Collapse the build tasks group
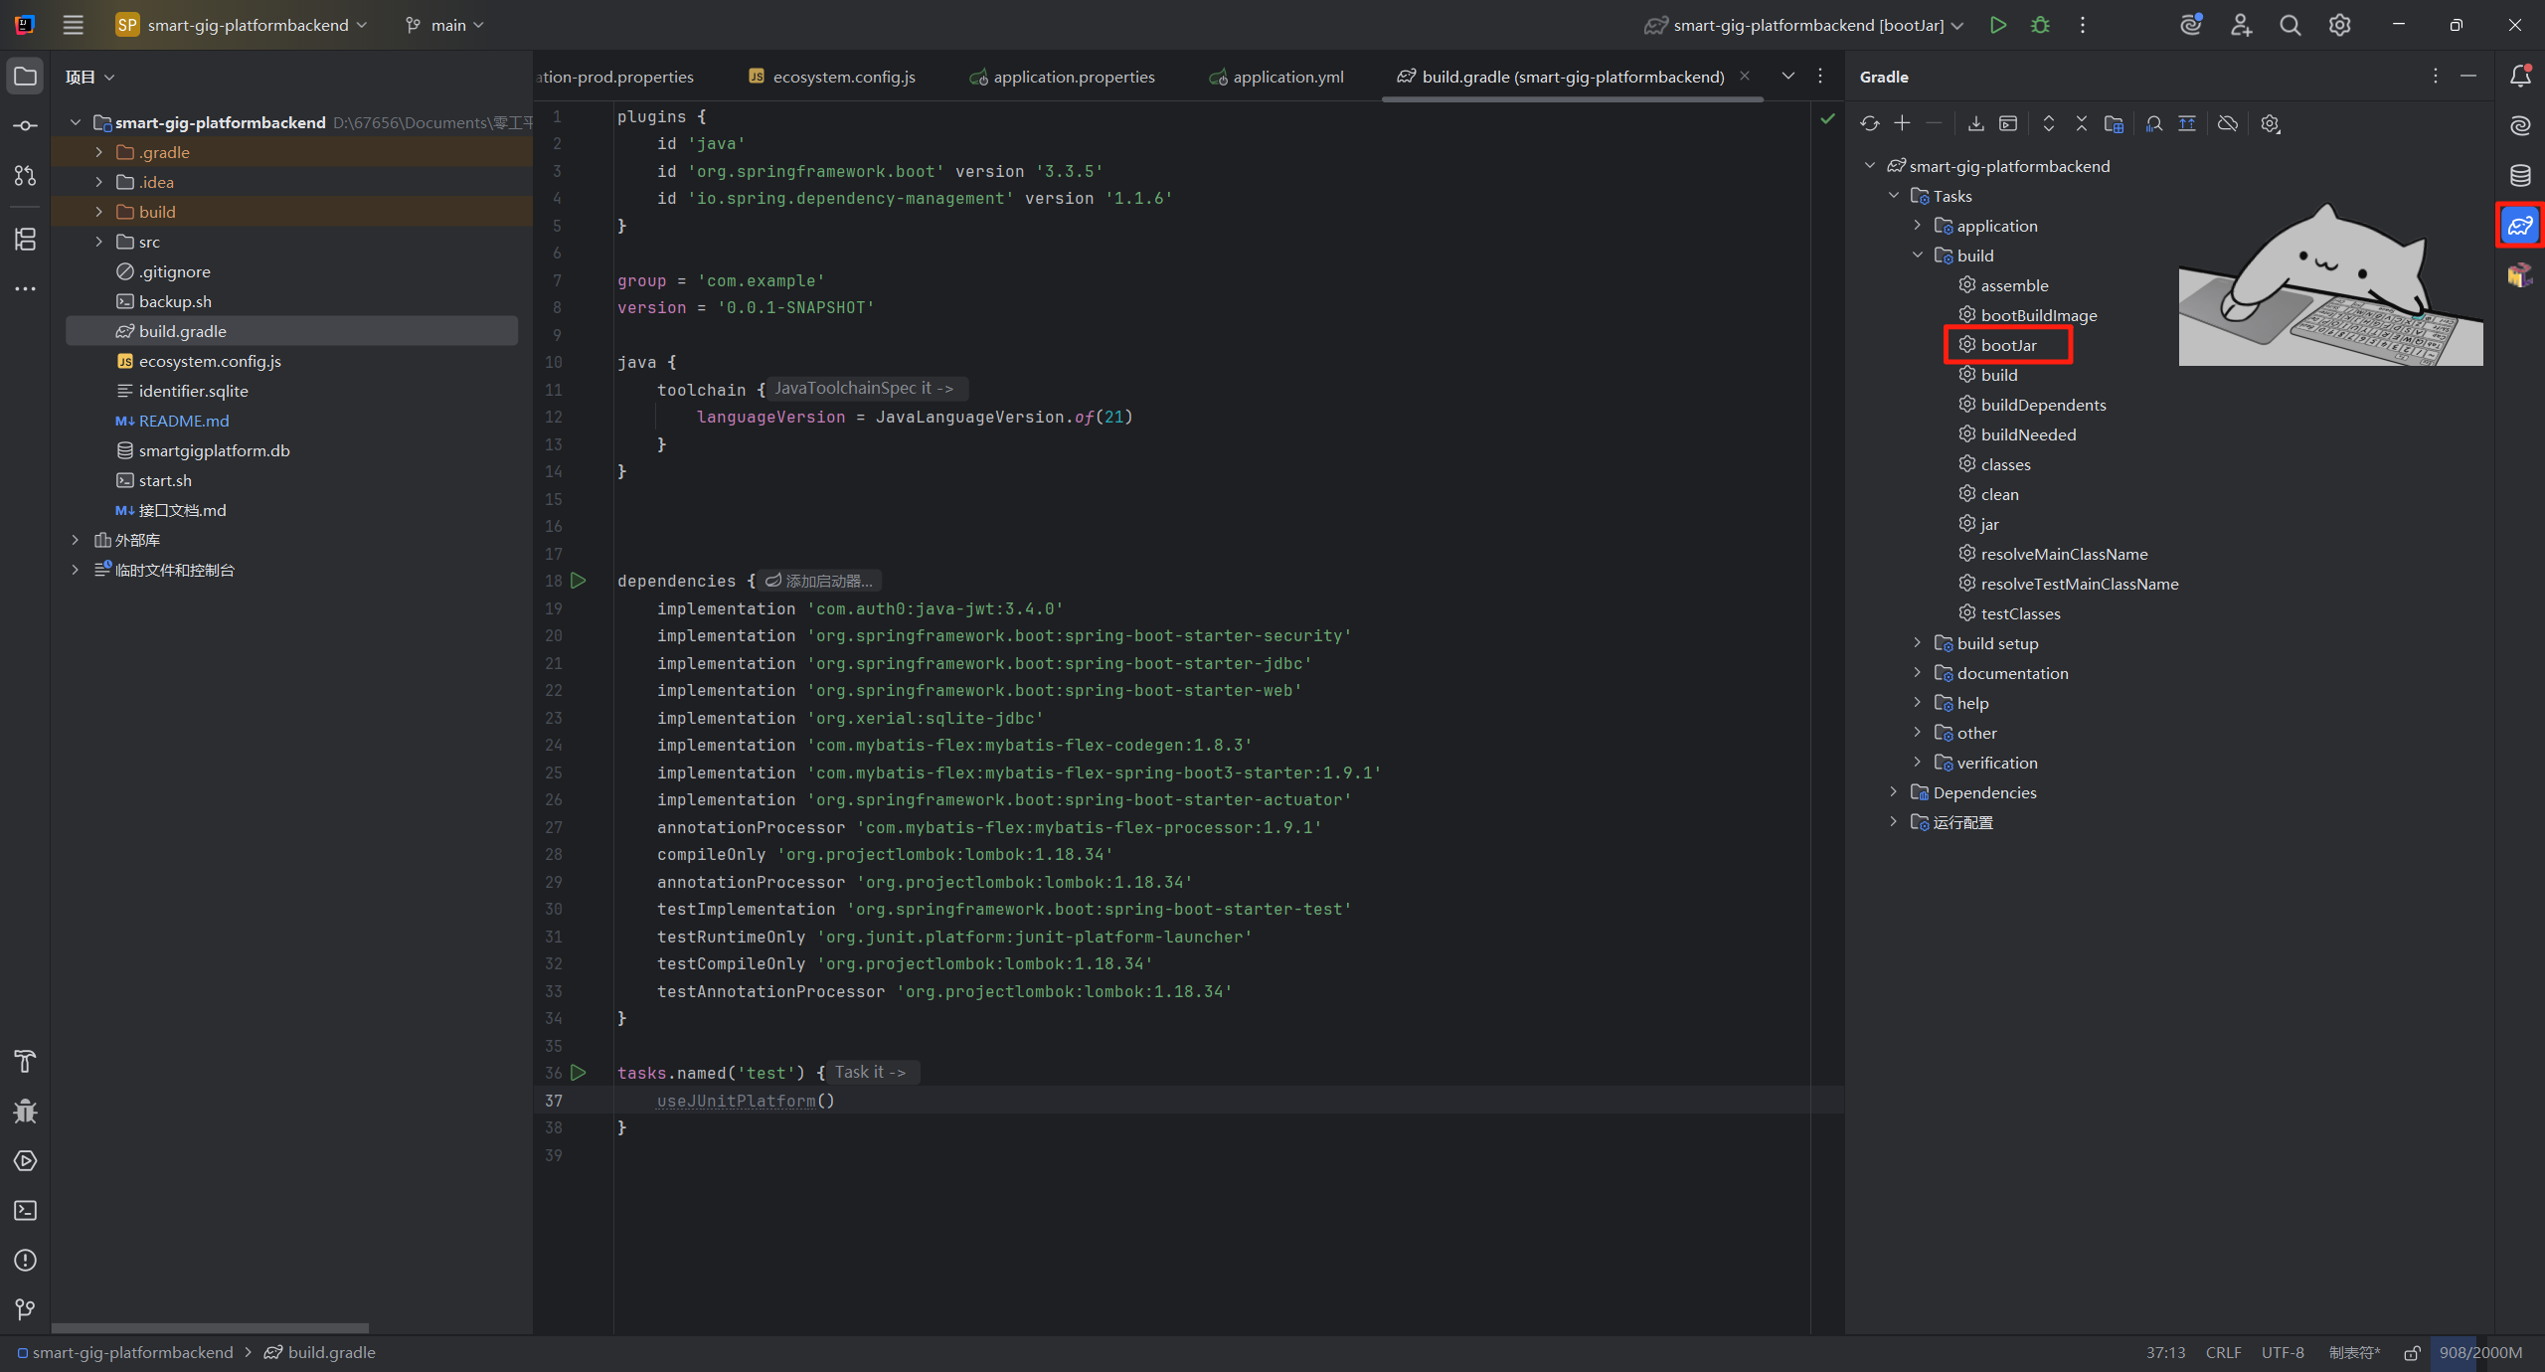The width and height of the screenshot is (2545, 1372). 1918,256
